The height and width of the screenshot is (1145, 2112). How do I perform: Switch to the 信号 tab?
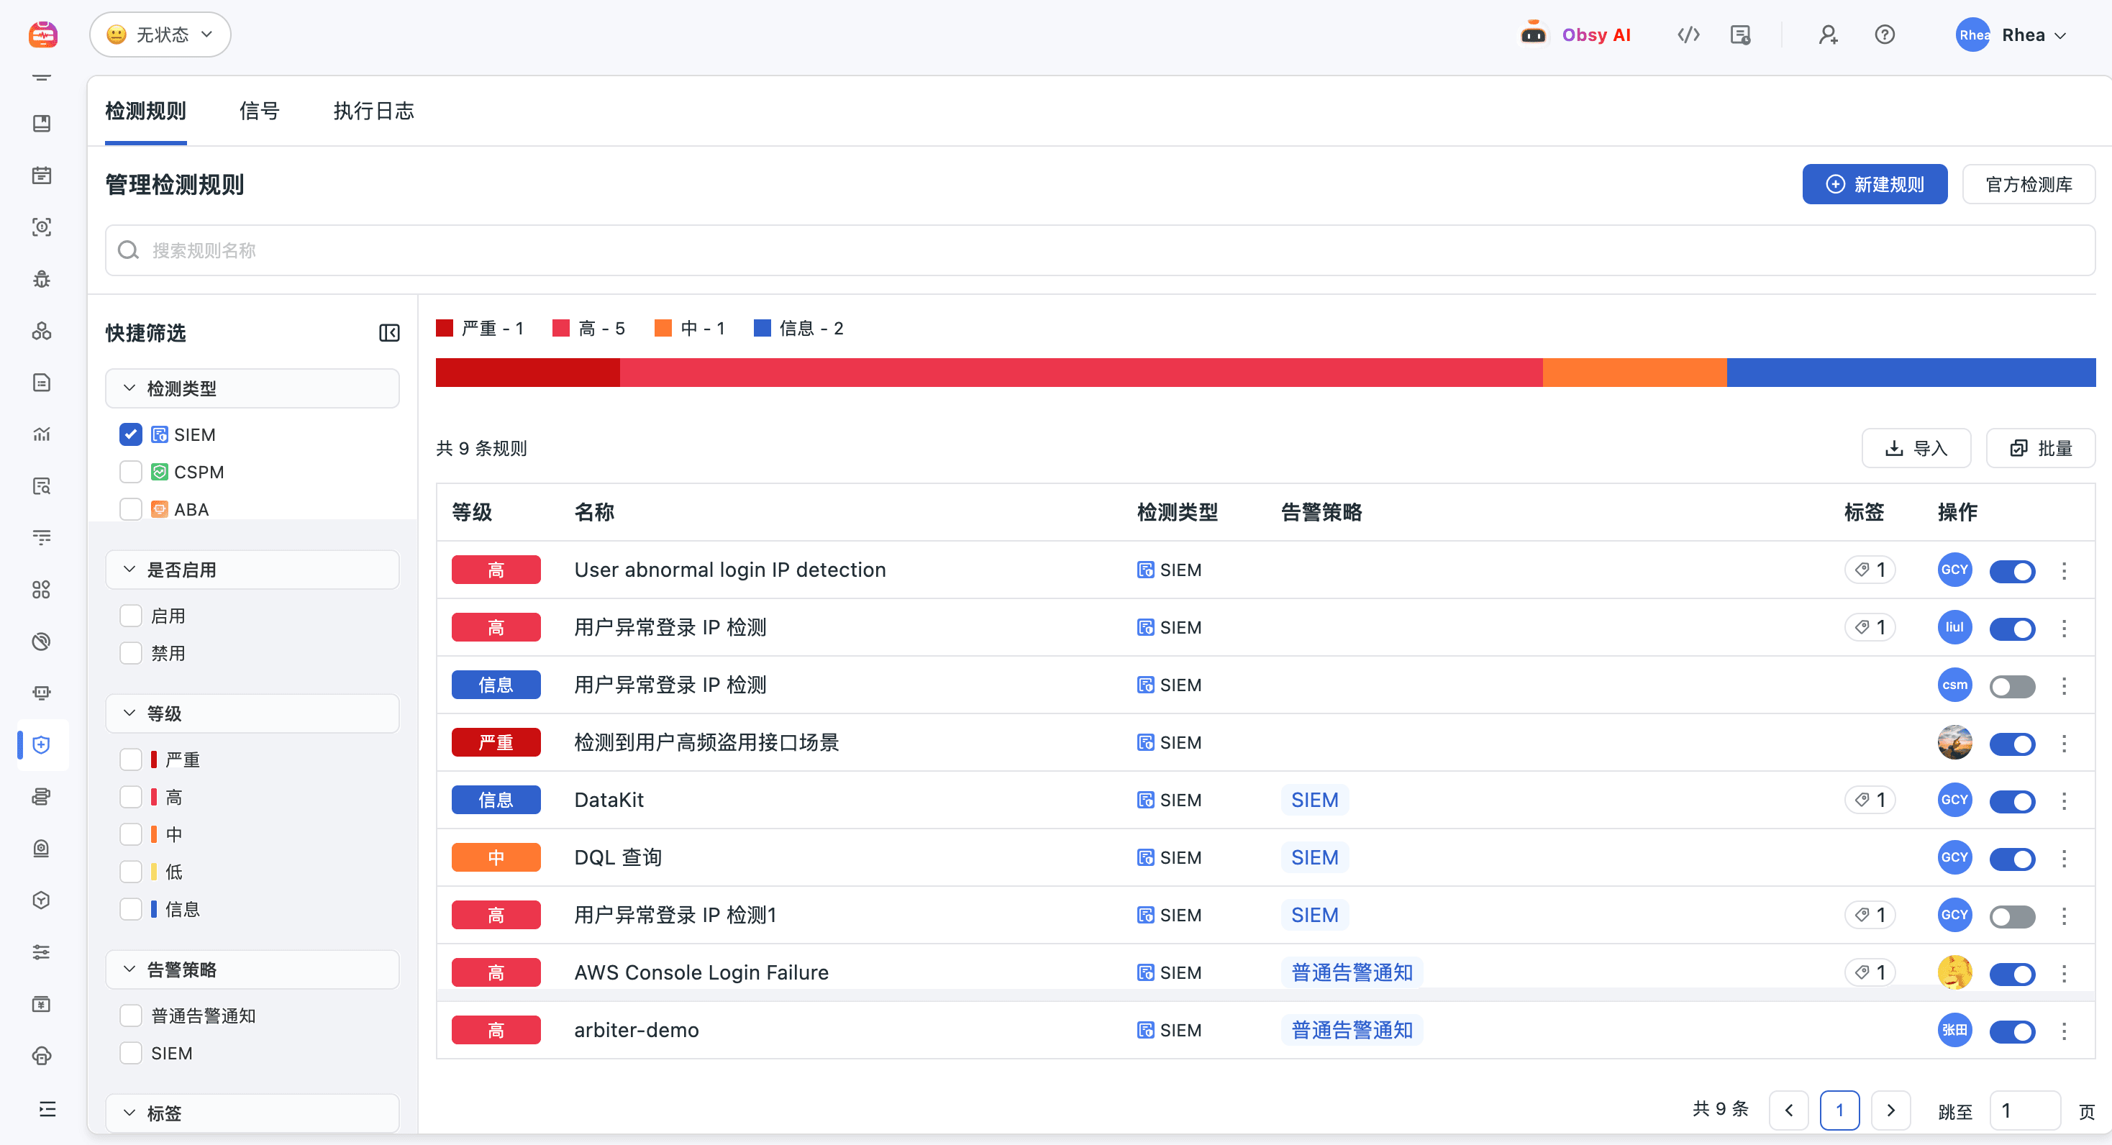259,111
